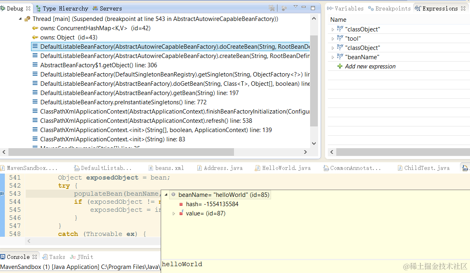Image resolution: width=470 pixels, height=273 pixels.
Task: Click the beans.xml file icon
Action: pyautogui.click(x=151, y=168)
